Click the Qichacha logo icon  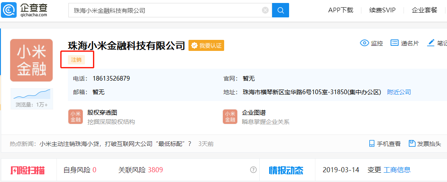(x=9, y=10)
